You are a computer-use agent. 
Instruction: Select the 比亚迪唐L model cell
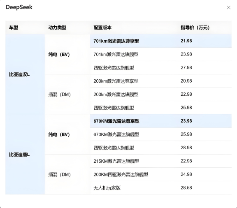25,154
